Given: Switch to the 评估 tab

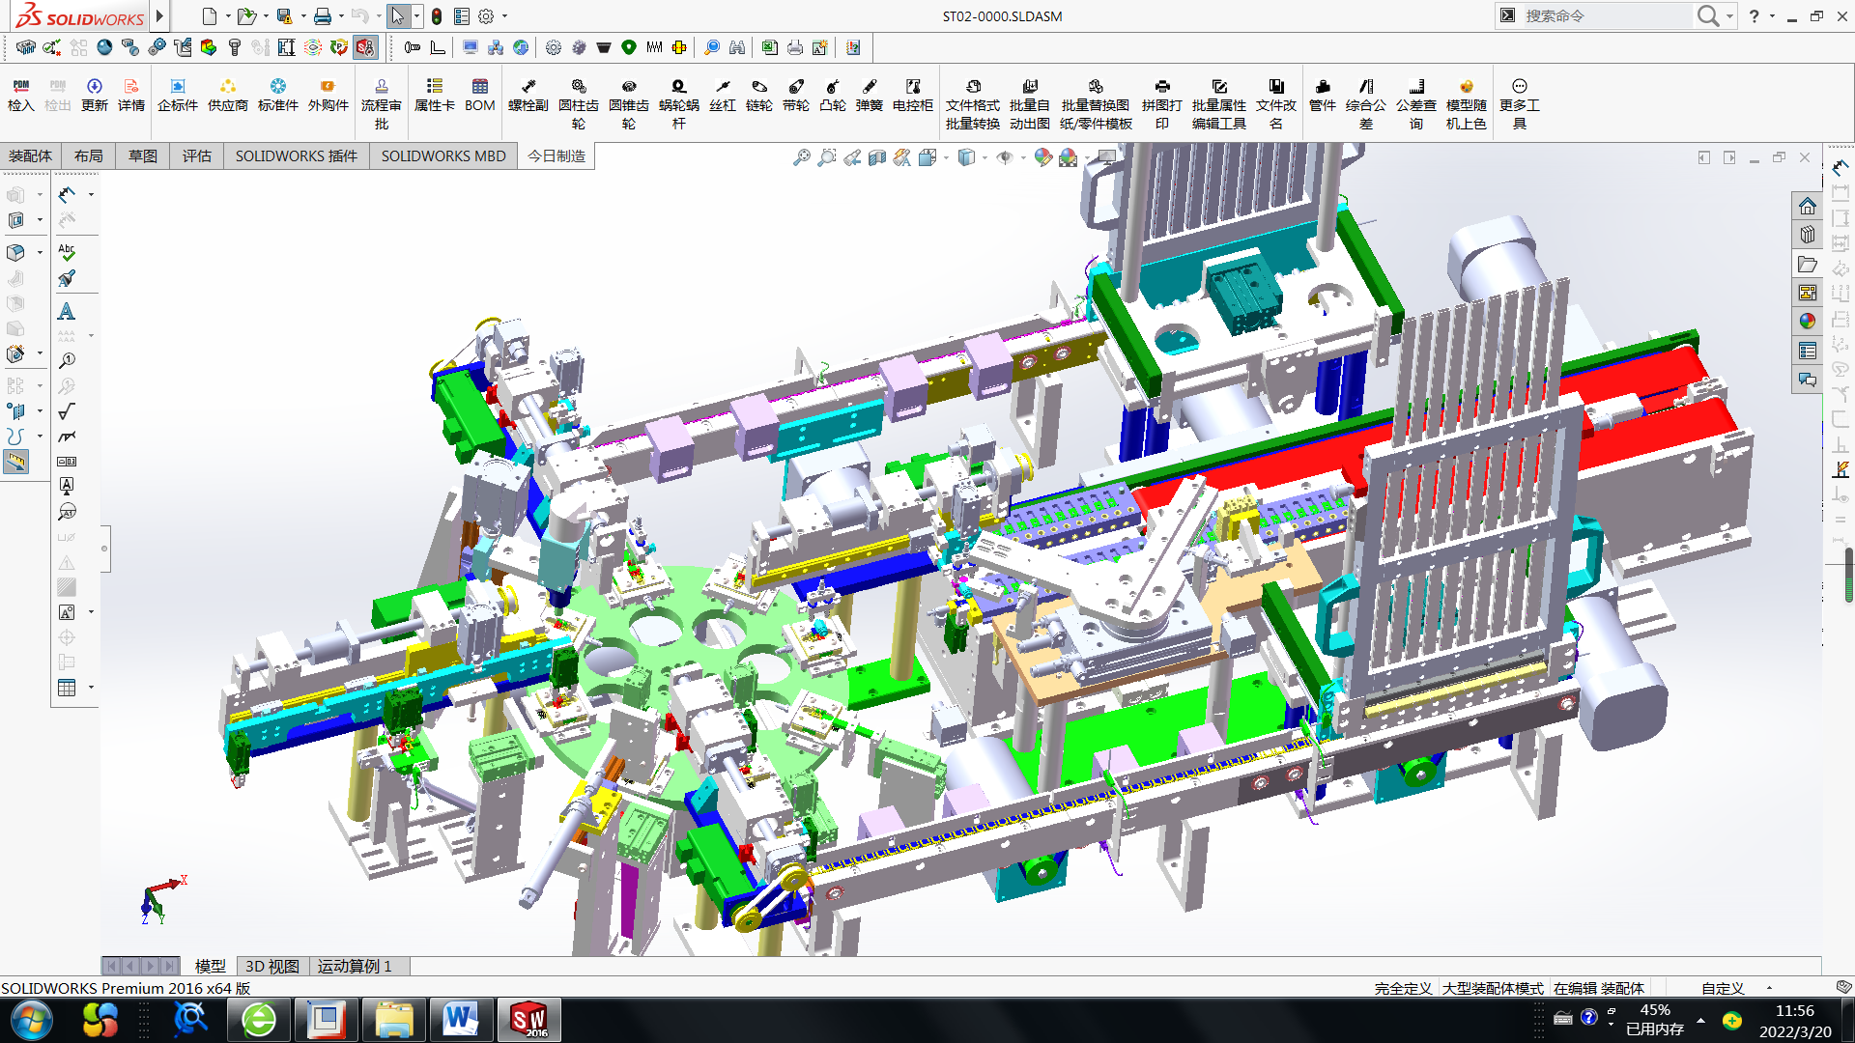Looking at the screenshot, I should pos(197,156).
